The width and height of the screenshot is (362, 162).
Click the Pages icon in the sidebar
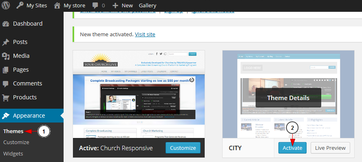tap(6, 70)
